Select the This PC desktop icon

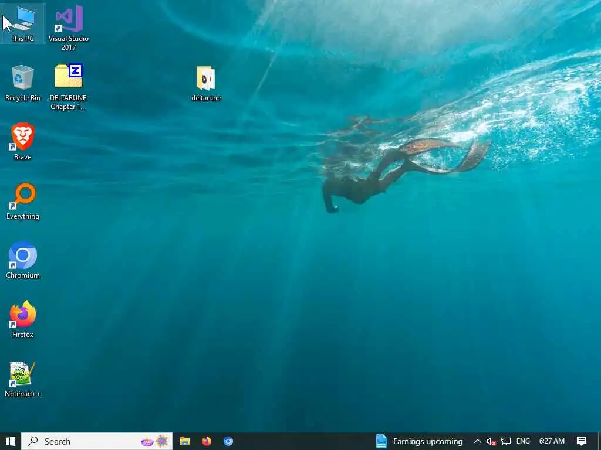point(23,23)
